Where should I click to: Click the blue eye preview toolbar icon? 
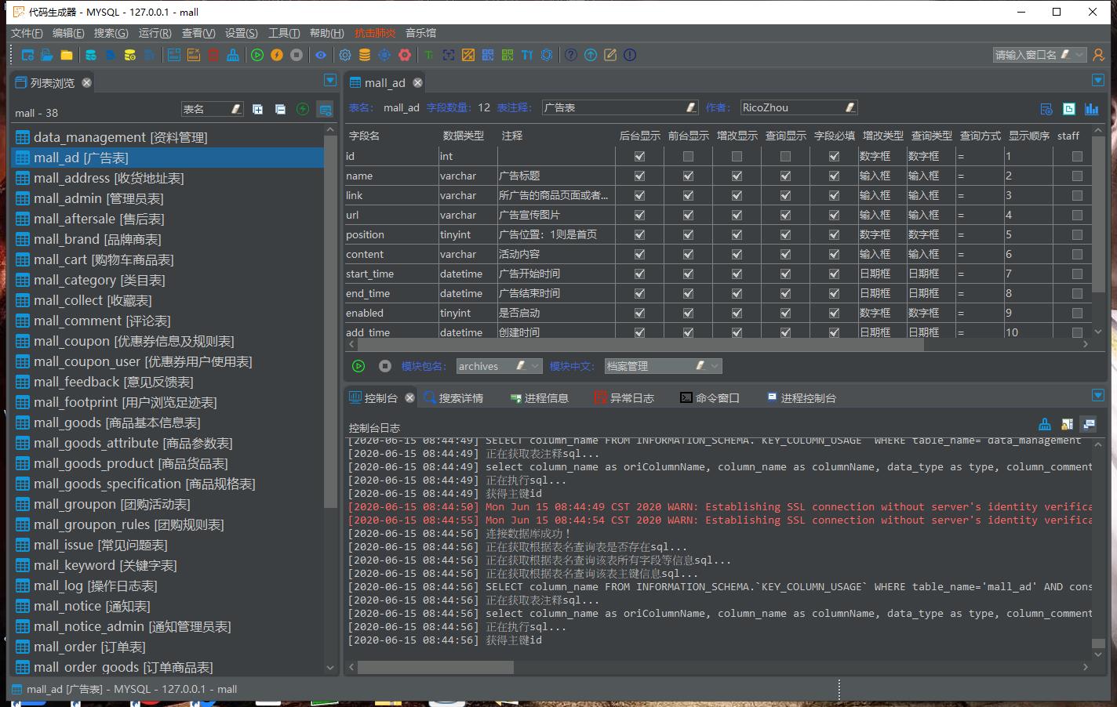click(321, 55)
